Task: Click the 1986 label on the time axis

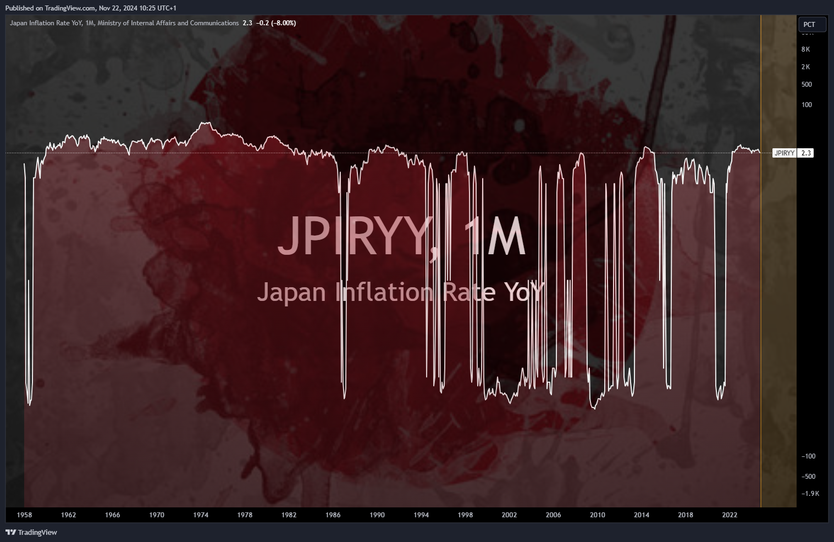Action: [333, 515]
